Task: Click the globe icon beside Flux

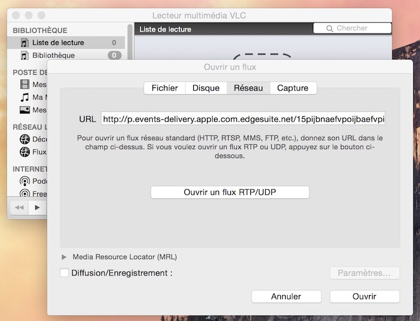Action: point(25,152)
